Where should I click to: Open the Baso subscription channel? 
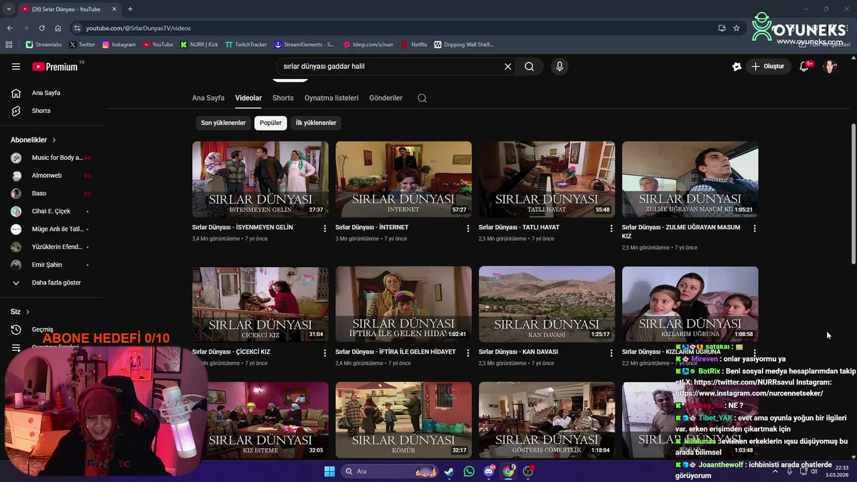click(52, 193)
